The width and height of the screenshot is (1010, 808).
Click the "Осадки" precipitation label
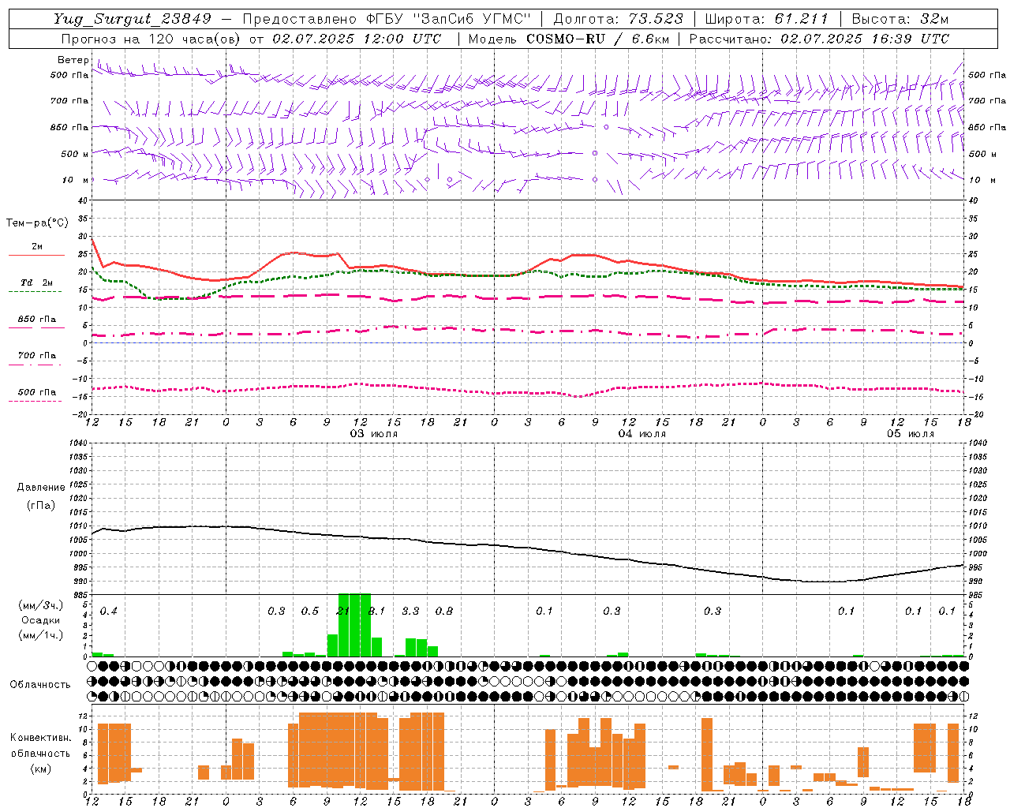coord(41,620)
